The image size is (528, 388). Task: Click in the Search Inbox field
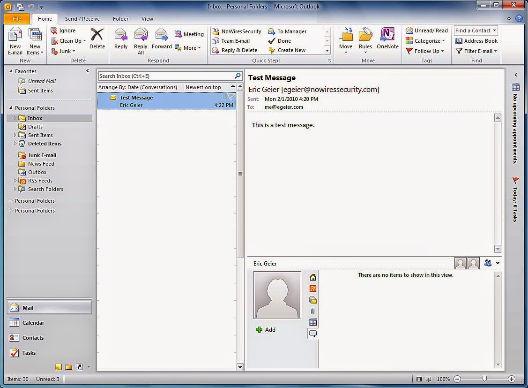coord(166,76)
